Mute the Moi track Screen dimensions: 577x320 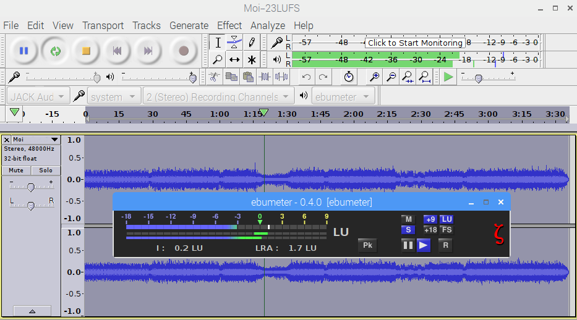pos(16,170)
